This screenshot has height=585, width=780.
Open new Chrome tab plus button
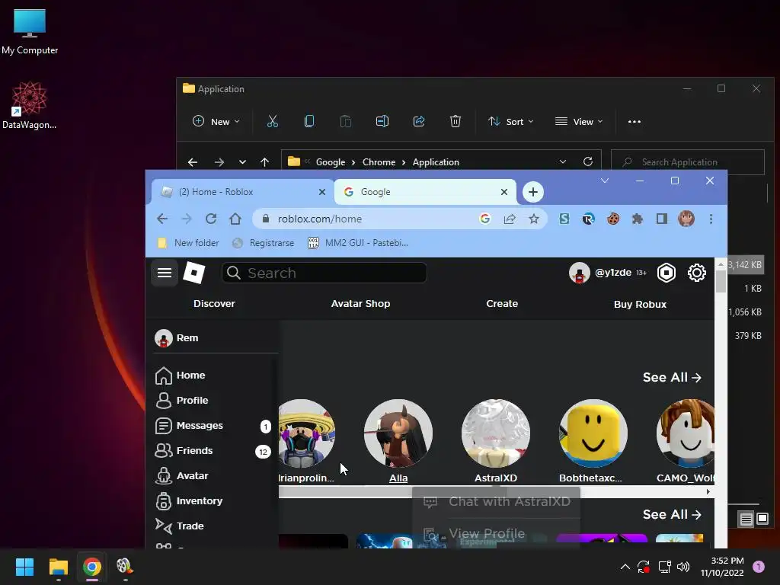point(532,192)
